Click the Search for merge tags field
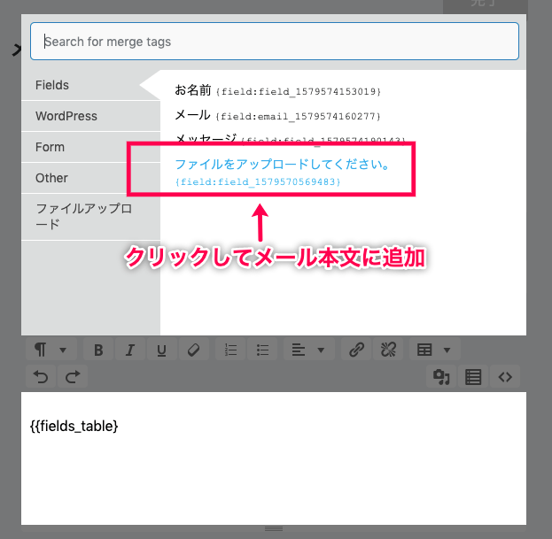This screenshot has height=539, width=552. tap(275, 41)
